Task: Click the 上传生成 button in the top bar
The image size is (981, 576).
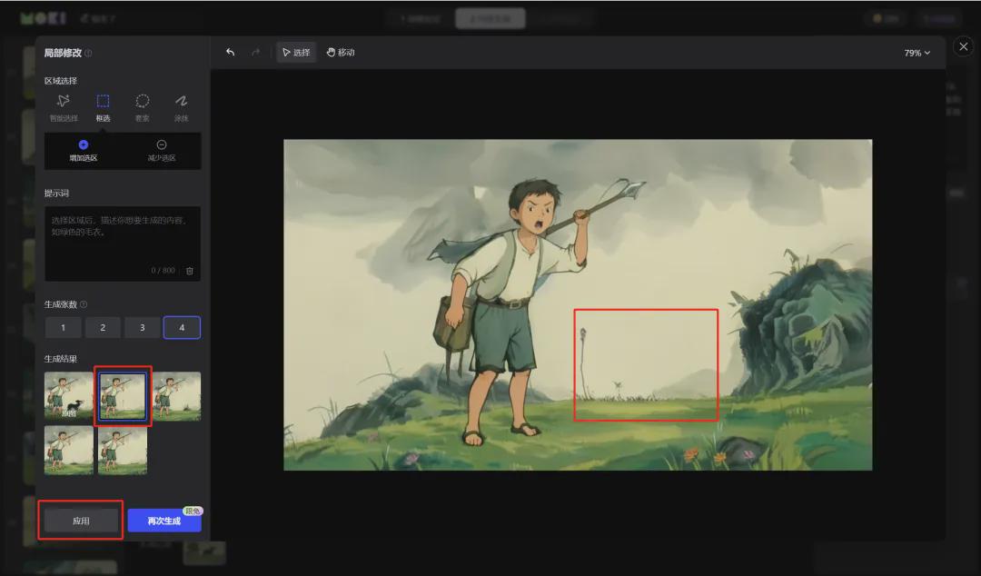Action: (x=490, y=16)
